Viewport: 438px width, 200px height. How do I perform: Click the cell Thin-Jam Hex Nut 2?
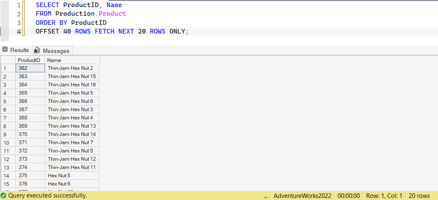[72, 68]
